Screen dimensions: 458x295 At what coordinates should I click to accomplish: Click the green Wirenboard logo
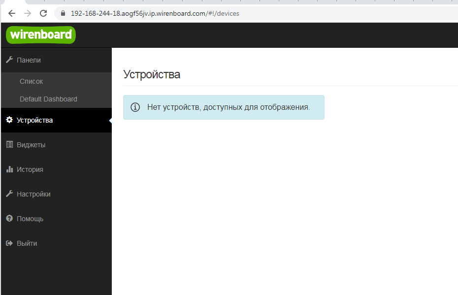[41, 35]
